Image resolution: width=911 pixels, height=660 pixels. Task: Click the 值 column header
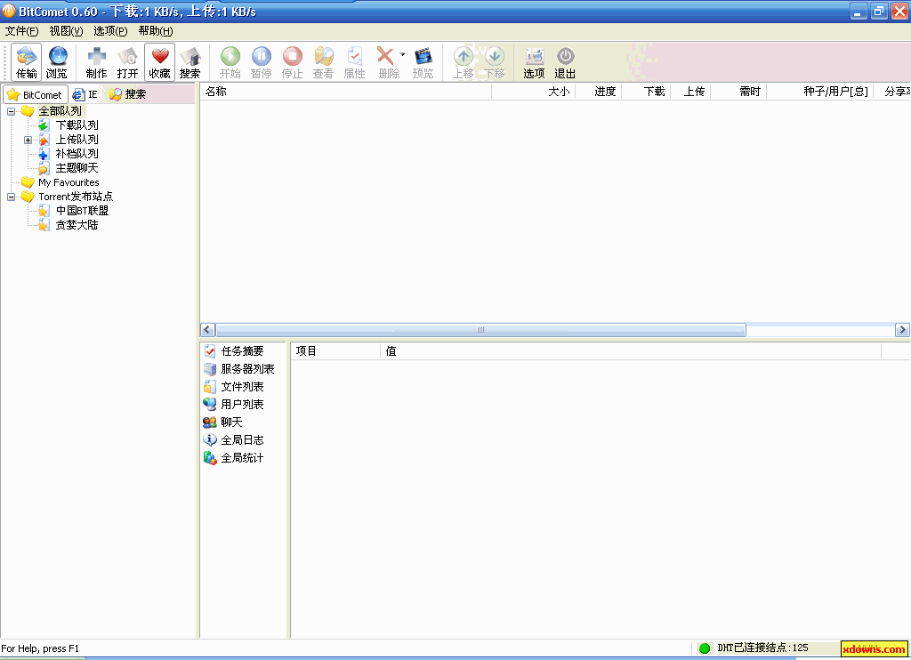[631, 351]
